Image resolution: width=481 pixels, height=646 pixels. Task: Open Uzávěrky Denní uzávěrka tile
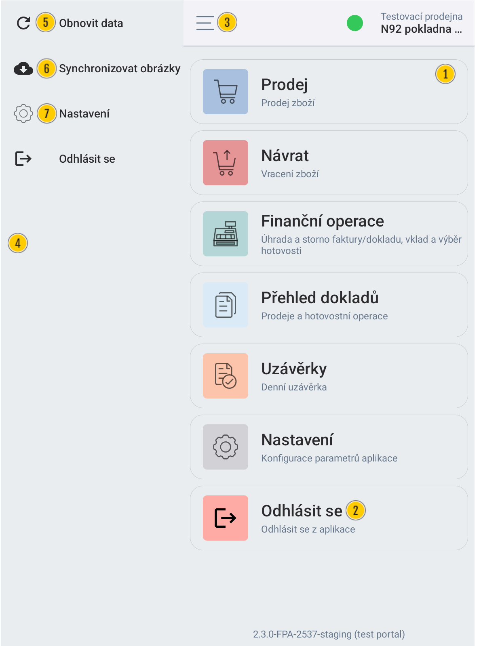(329, 376)
